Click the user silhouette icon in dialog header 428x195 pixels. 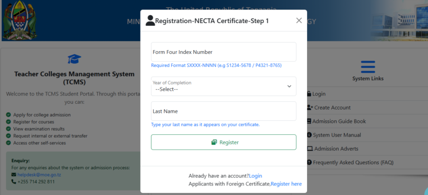coord(150,21)
